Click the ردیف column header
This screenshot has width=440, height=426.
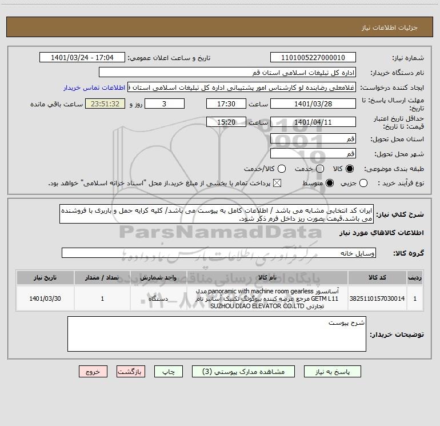pyautogui.click(x=415, y=277)
